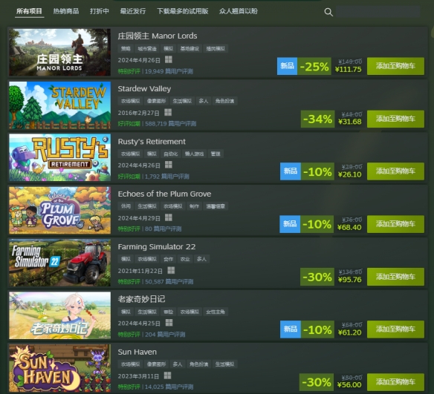
Task: Click the Windows icon under Stardew Valley
Action: point(168,112)
